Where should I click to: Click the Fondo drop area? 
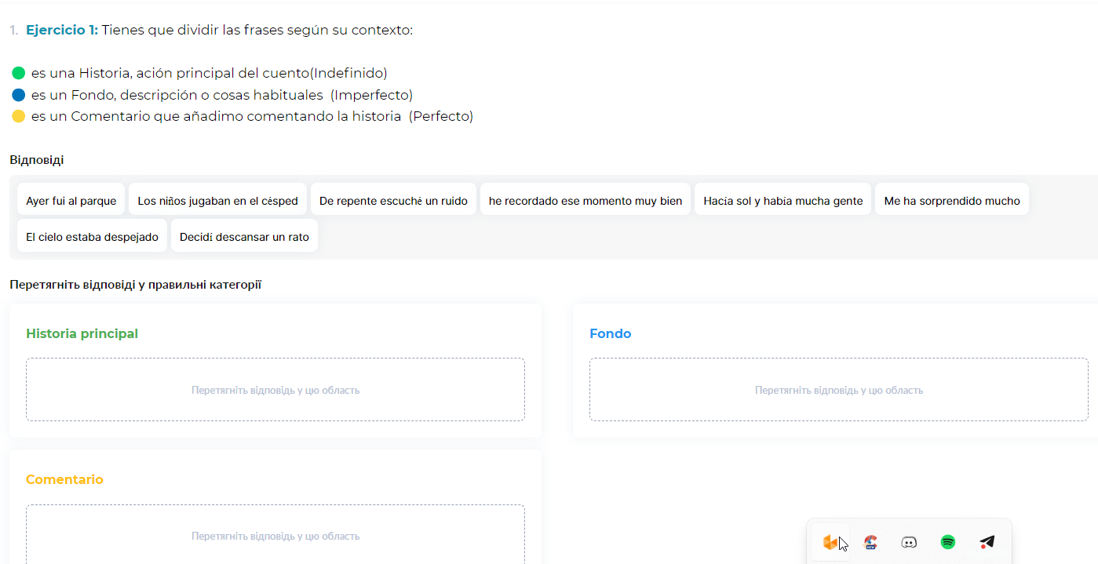(x=839, y=390)
